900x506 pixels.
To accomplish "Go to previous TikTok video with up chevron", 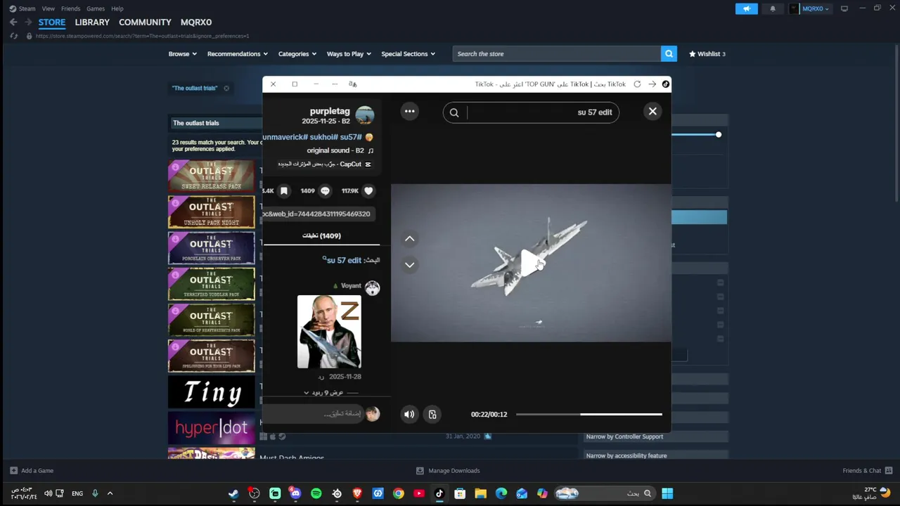I will click(409, 239).
